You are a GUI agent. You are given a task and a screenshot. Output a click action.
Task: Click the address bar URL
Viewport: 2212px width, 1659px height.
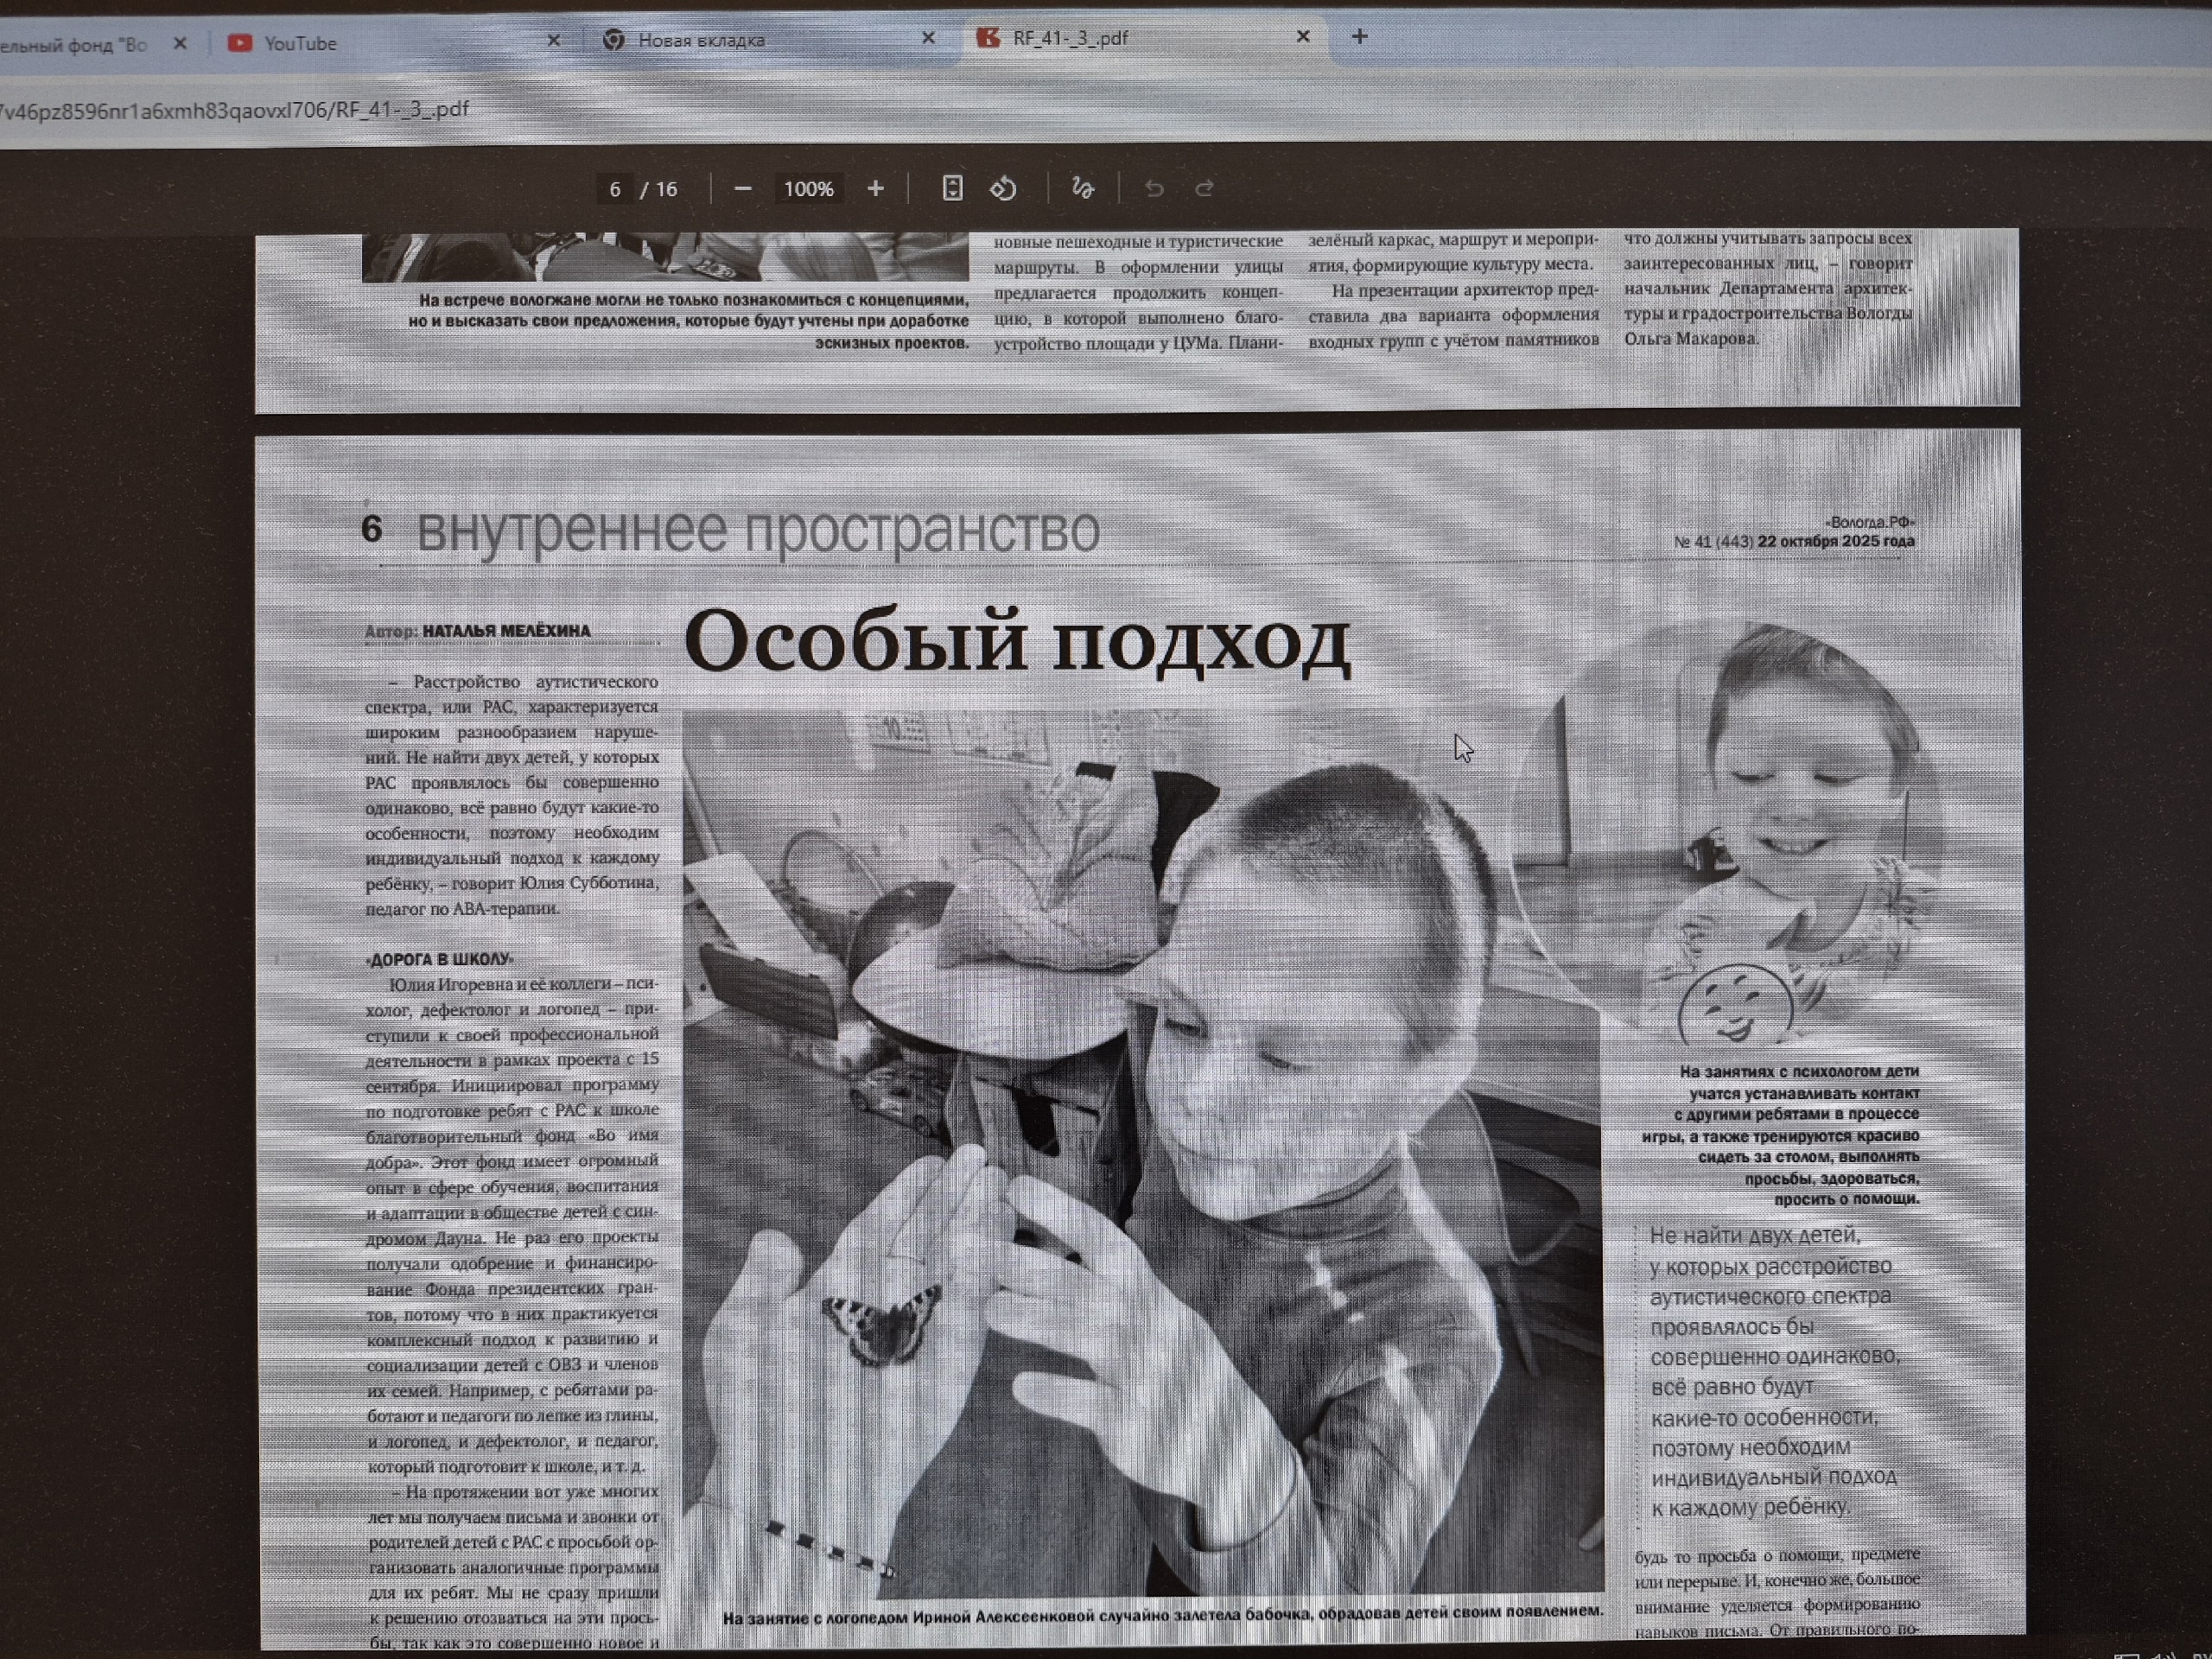[235, 109]
